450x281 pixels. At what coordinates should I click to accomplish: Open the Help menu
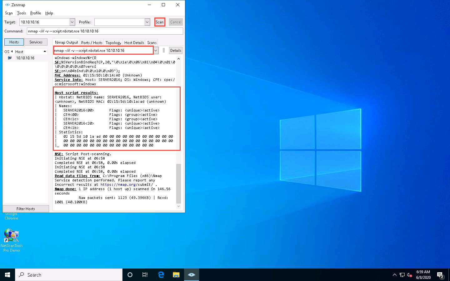49,13
